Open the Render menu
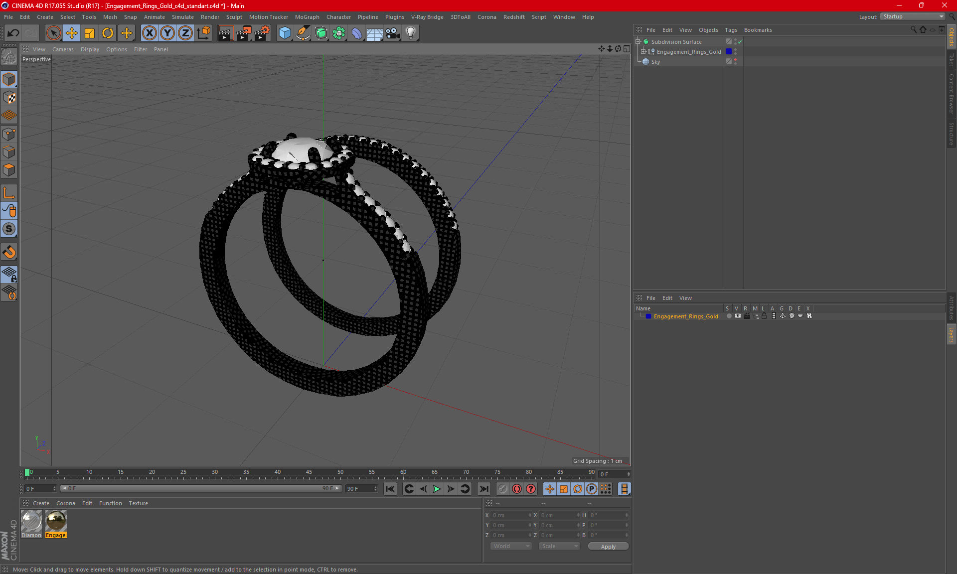 coord(210,17)
